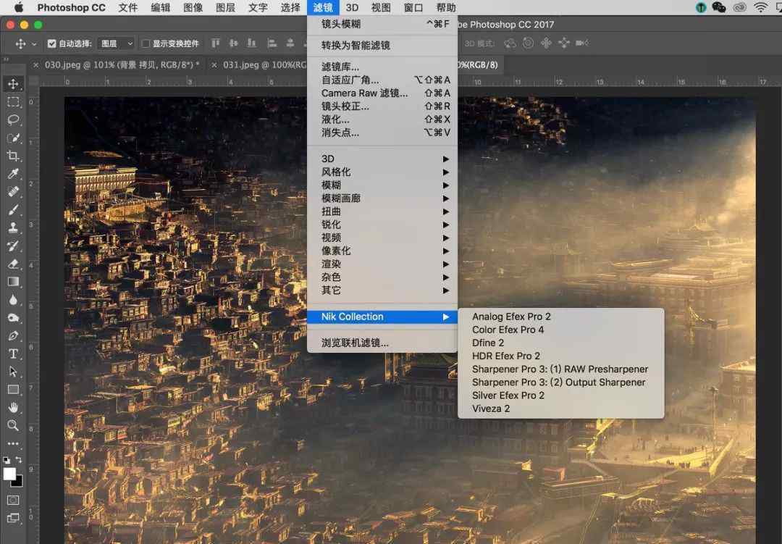
Task: Launch Viveza 2 from Nik submenu
Action: pos(561,409)
